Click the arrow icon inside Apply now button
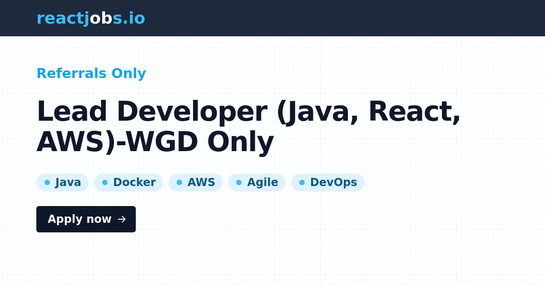Image resolution: width=545 pixels, height=285 pixels. (x=121, y=219)
